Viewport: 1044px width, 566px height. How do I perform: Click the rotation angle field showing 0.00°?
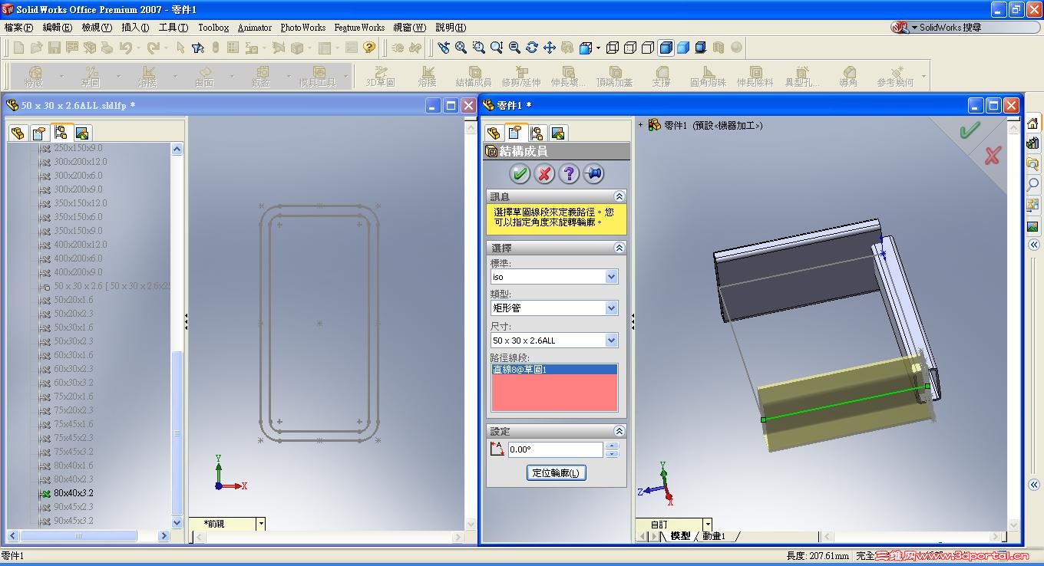point(555,450)
